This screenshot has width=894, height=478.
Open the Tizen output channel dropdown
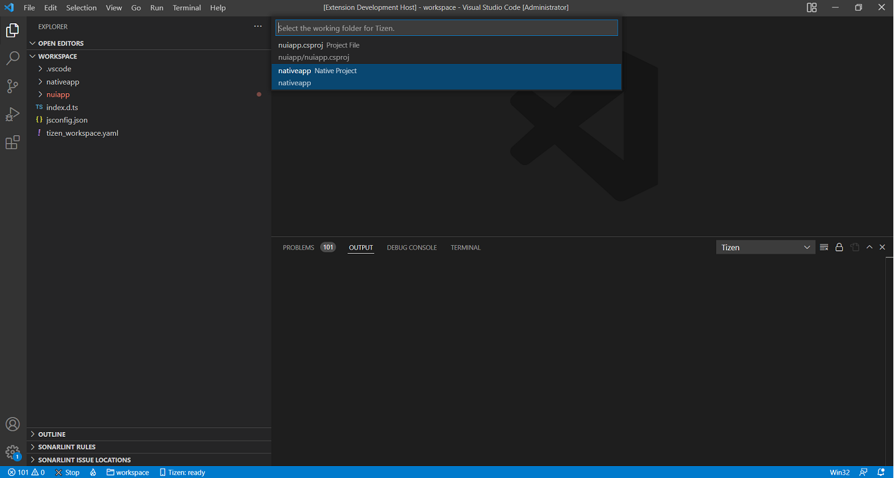765,247
